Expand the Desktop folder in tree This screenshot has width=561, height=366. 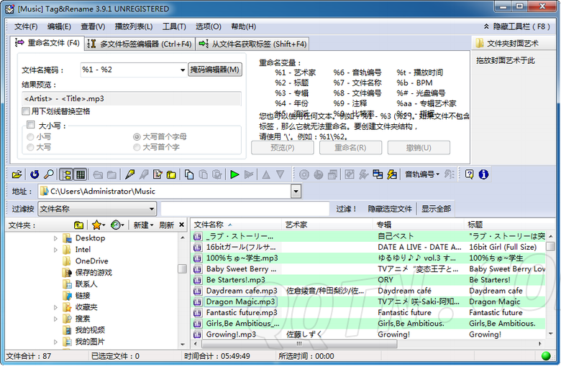coord(56,238)
